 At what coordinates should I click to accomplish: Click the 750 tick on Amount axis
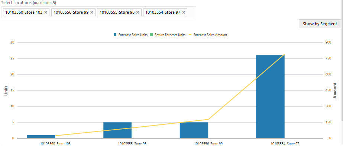click(329, 58)
